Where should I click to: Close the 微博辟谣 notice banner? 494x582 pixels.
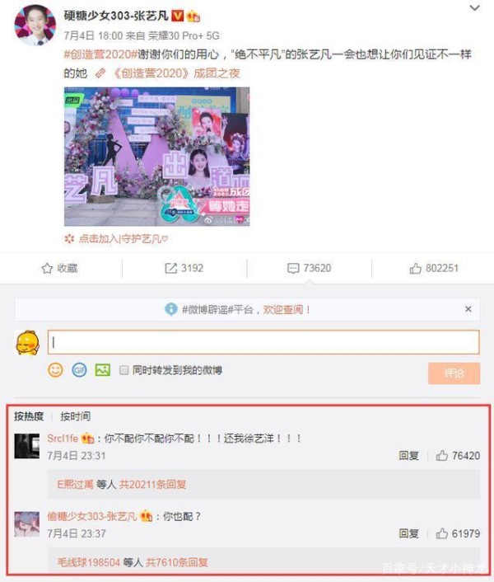tap(468, 309)
